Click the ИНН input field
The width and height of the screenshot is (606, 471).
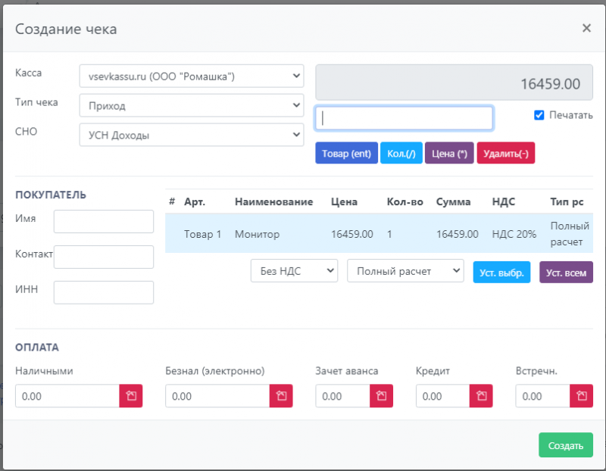coord(104,292)
